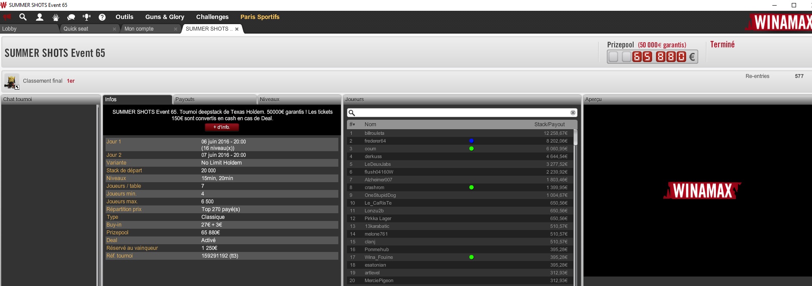Image resolution: width=812 pixels, height=286 pixels.
Task: Select player frederer64 row
Action: [460, 141]
